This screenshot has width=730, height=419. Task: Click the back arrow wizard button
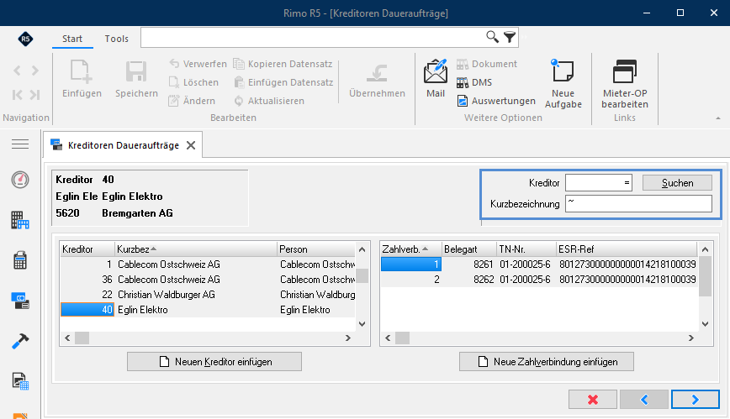point(644,400)
